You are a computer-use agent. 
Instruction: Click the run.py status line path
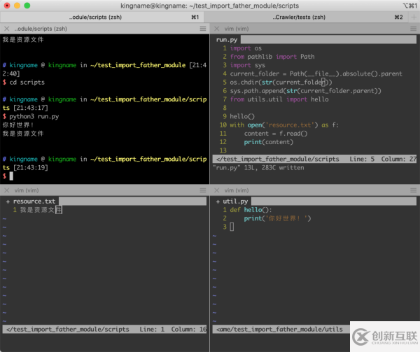[x=277, y=160]
